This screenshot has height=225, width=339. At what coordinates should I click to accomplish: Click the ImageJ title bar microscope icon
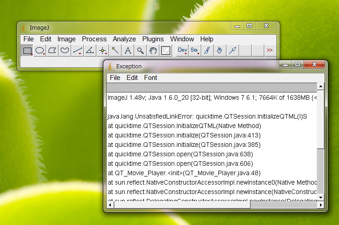click(x=23, y=28)
